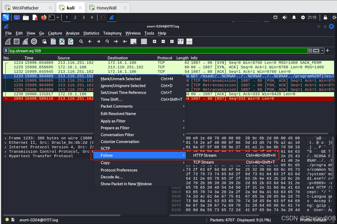The height and width of the screenshot is (224, 337).
Task: Open display filter bookmarks icon
Action: pos(6,51)
